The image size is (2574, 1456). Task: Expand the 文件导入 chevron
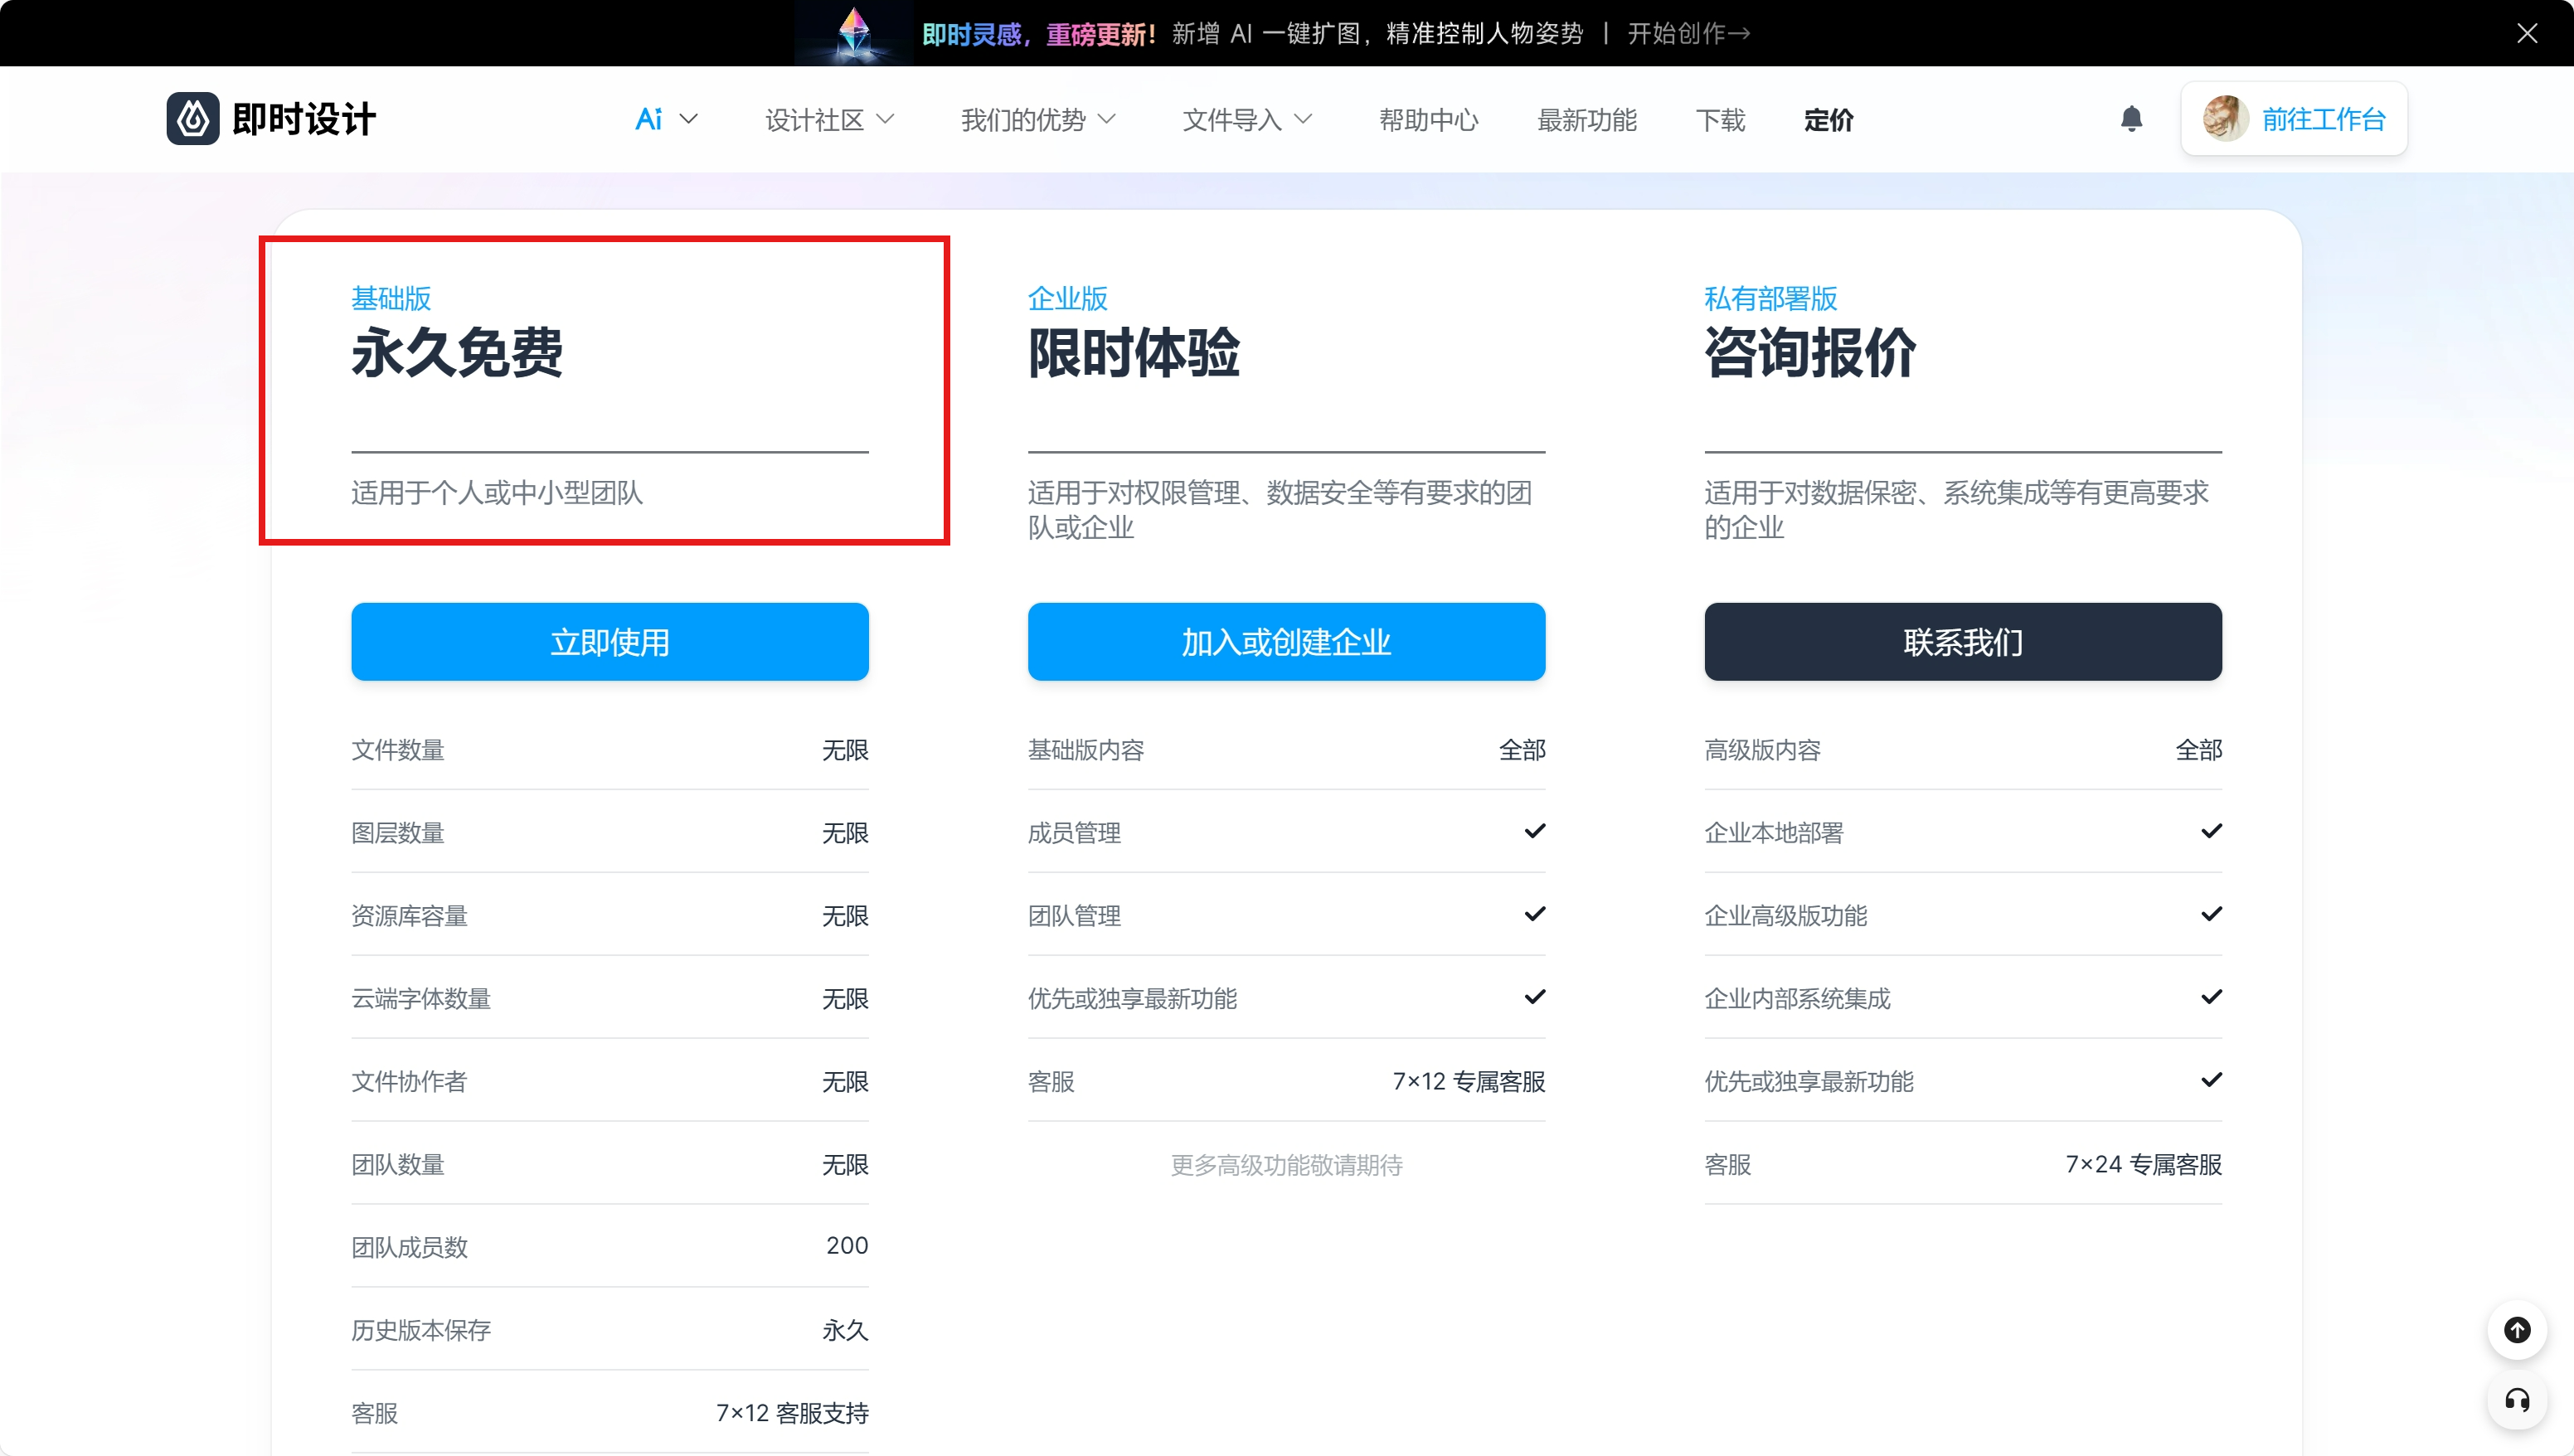click(x=1303, y=119)
